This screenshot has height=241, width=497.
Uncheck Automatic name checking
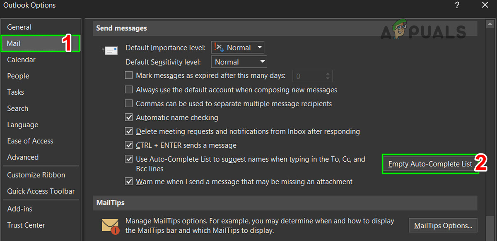tap(129, 118)
